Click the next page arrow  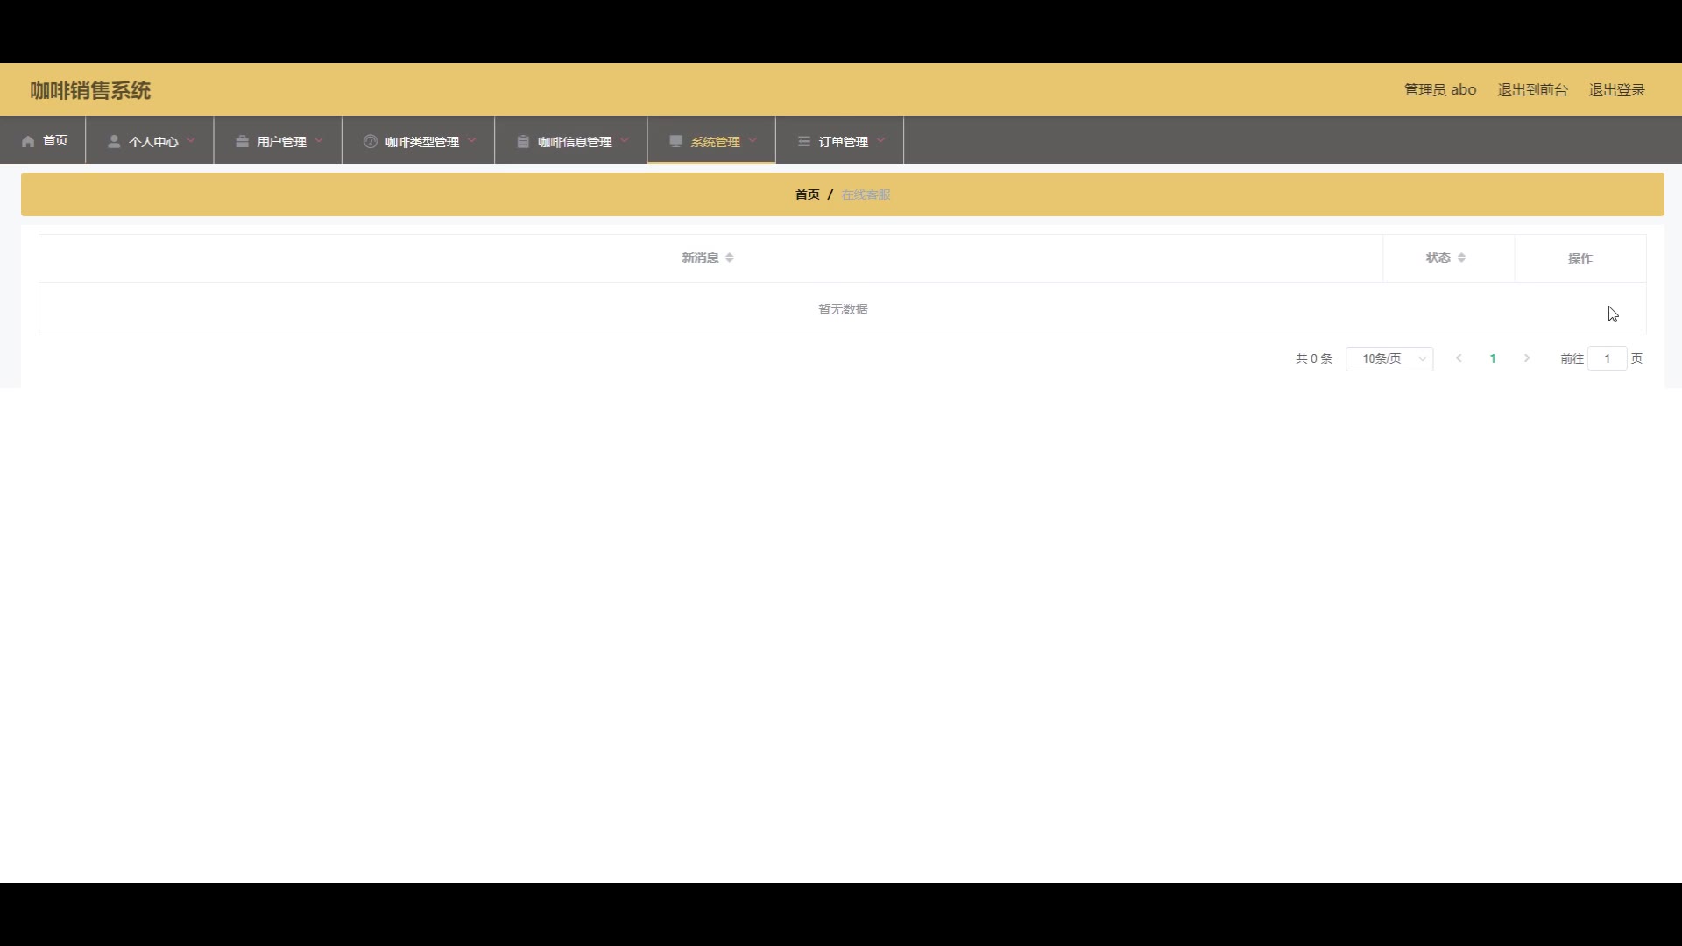1527,358
